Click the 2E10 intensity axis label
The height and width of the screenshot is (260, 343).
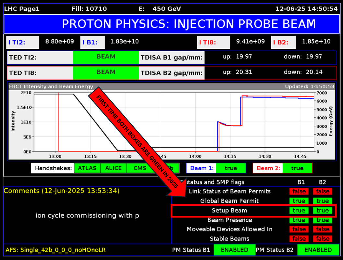click(26, 93)
